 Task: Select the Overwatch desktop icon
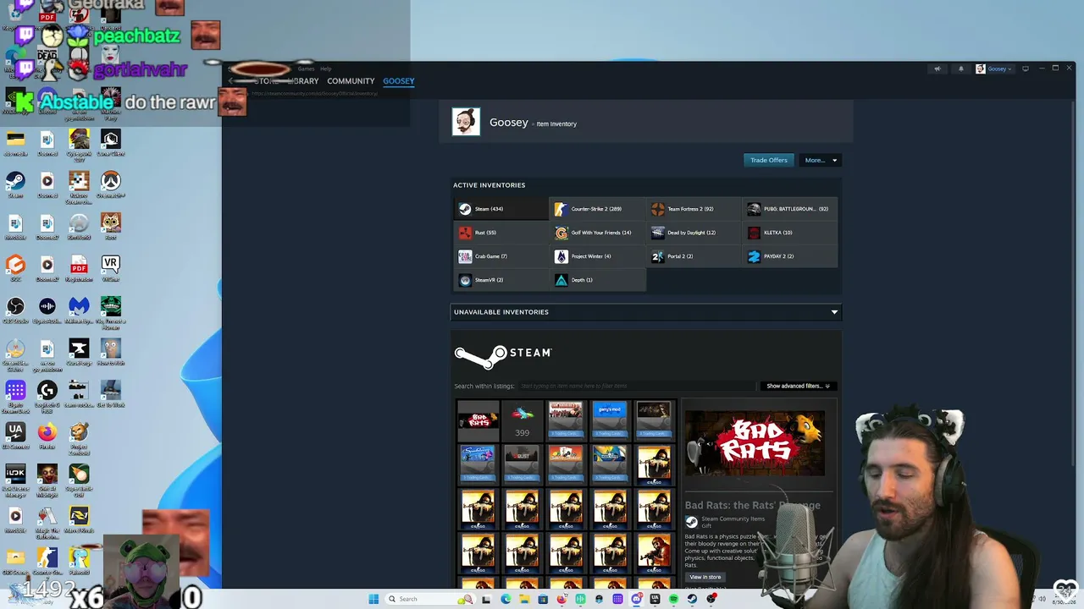click(111, 185)
